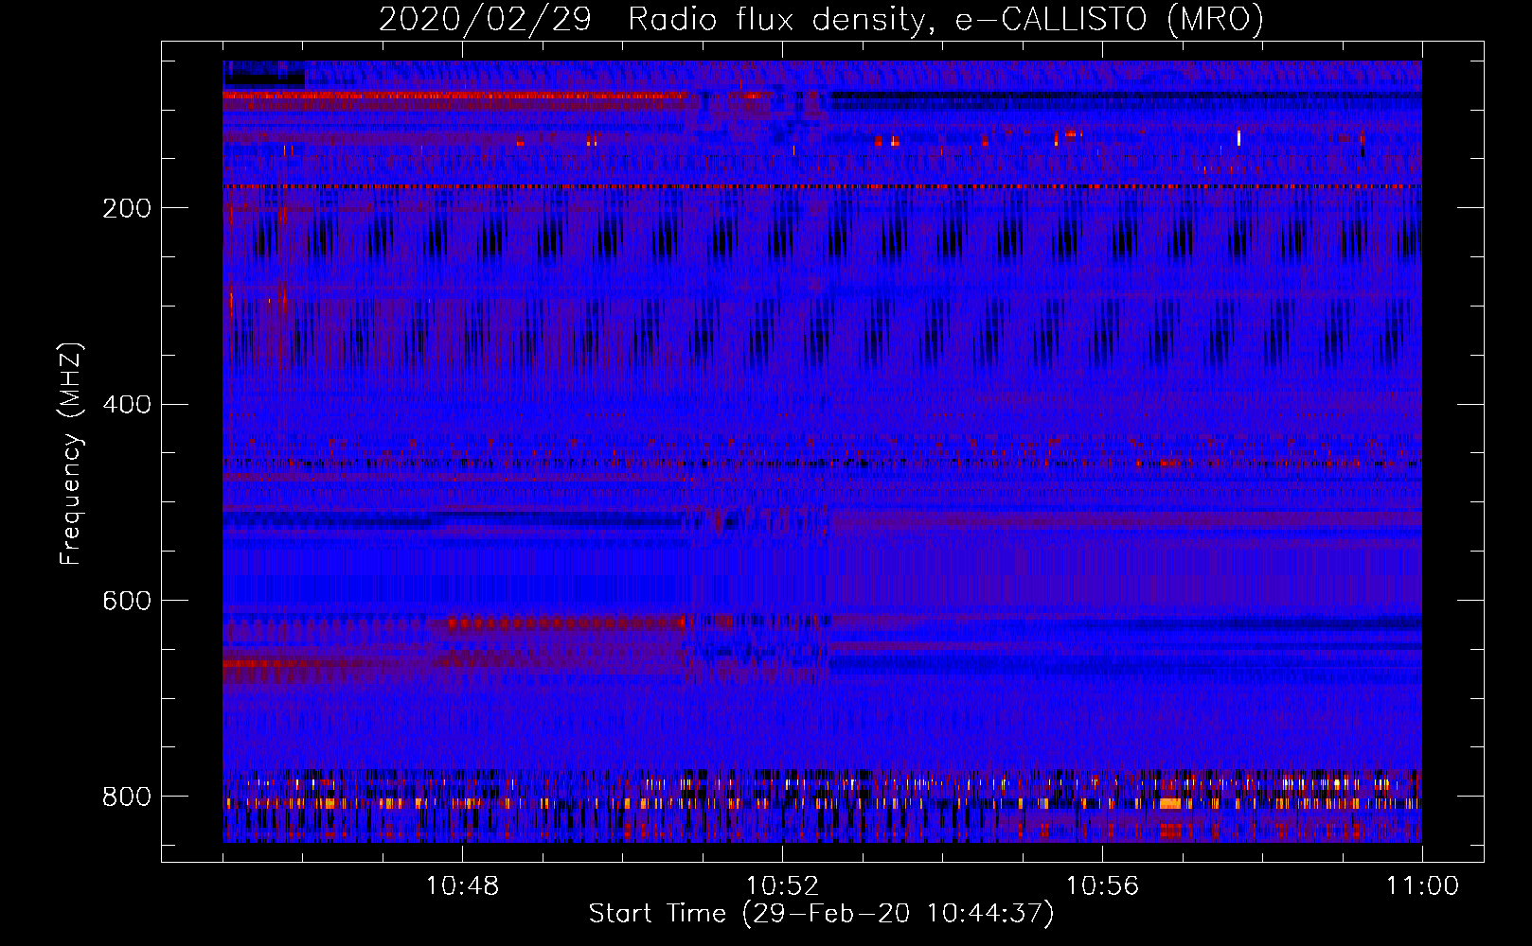
Task: Click the "Start Time (29-Feb-20 10:44:37)" label
Action: point(821,914)
